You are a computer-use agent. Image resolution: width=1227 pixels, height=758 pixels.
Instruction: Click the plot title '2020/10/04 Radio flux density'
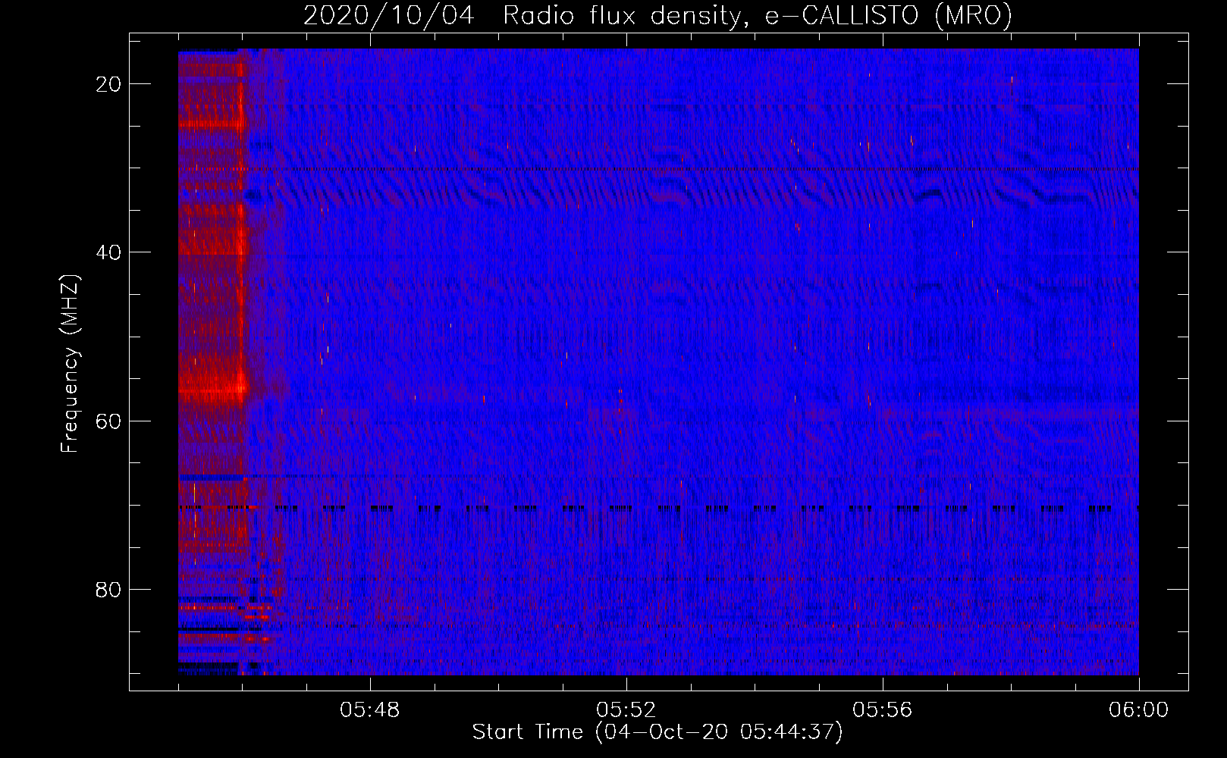(x=657, y=16)
